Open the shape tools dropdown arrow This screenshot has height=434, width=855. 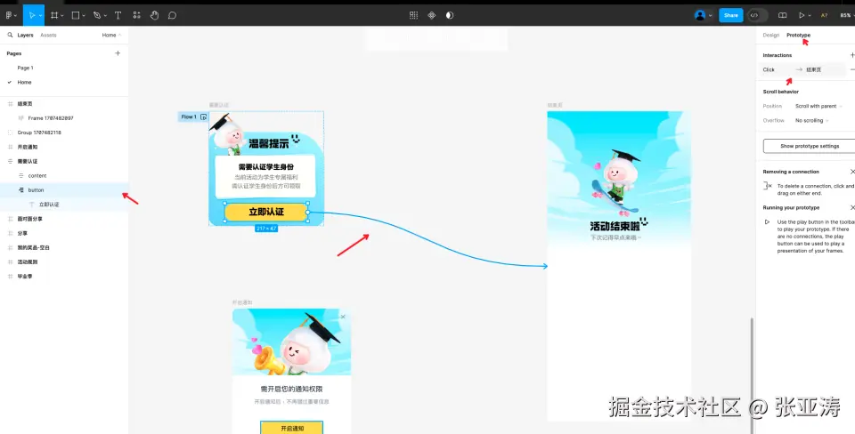tap(84, 16)
